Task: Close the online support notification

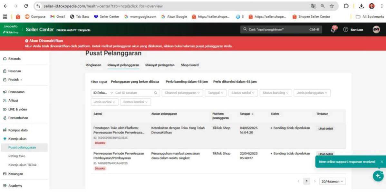Action: coord(381,162)
